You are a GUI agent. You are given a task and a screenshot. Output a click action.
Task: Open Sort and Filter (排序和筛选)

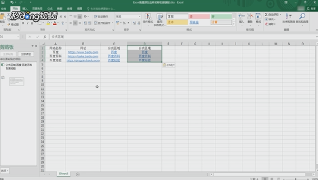(288, 18)
